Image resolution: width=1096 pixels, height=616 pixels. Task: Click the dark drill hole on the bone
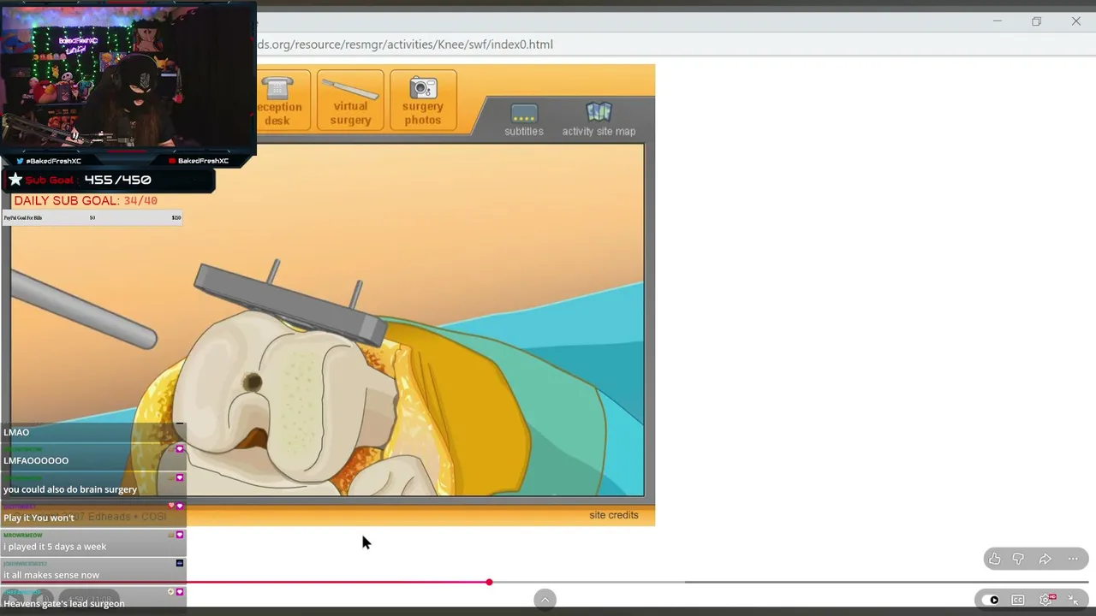pos(252,383)
